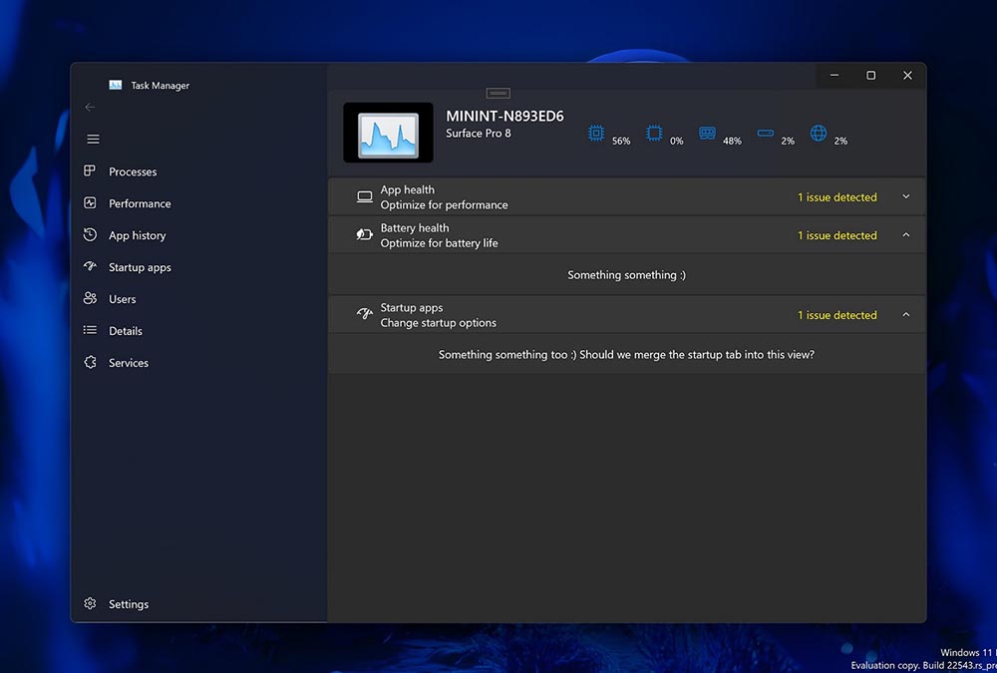The width and height of the screenshot is (997, 673).
Task: Click the network globe icon in header
Action: (x=819, y=134)
